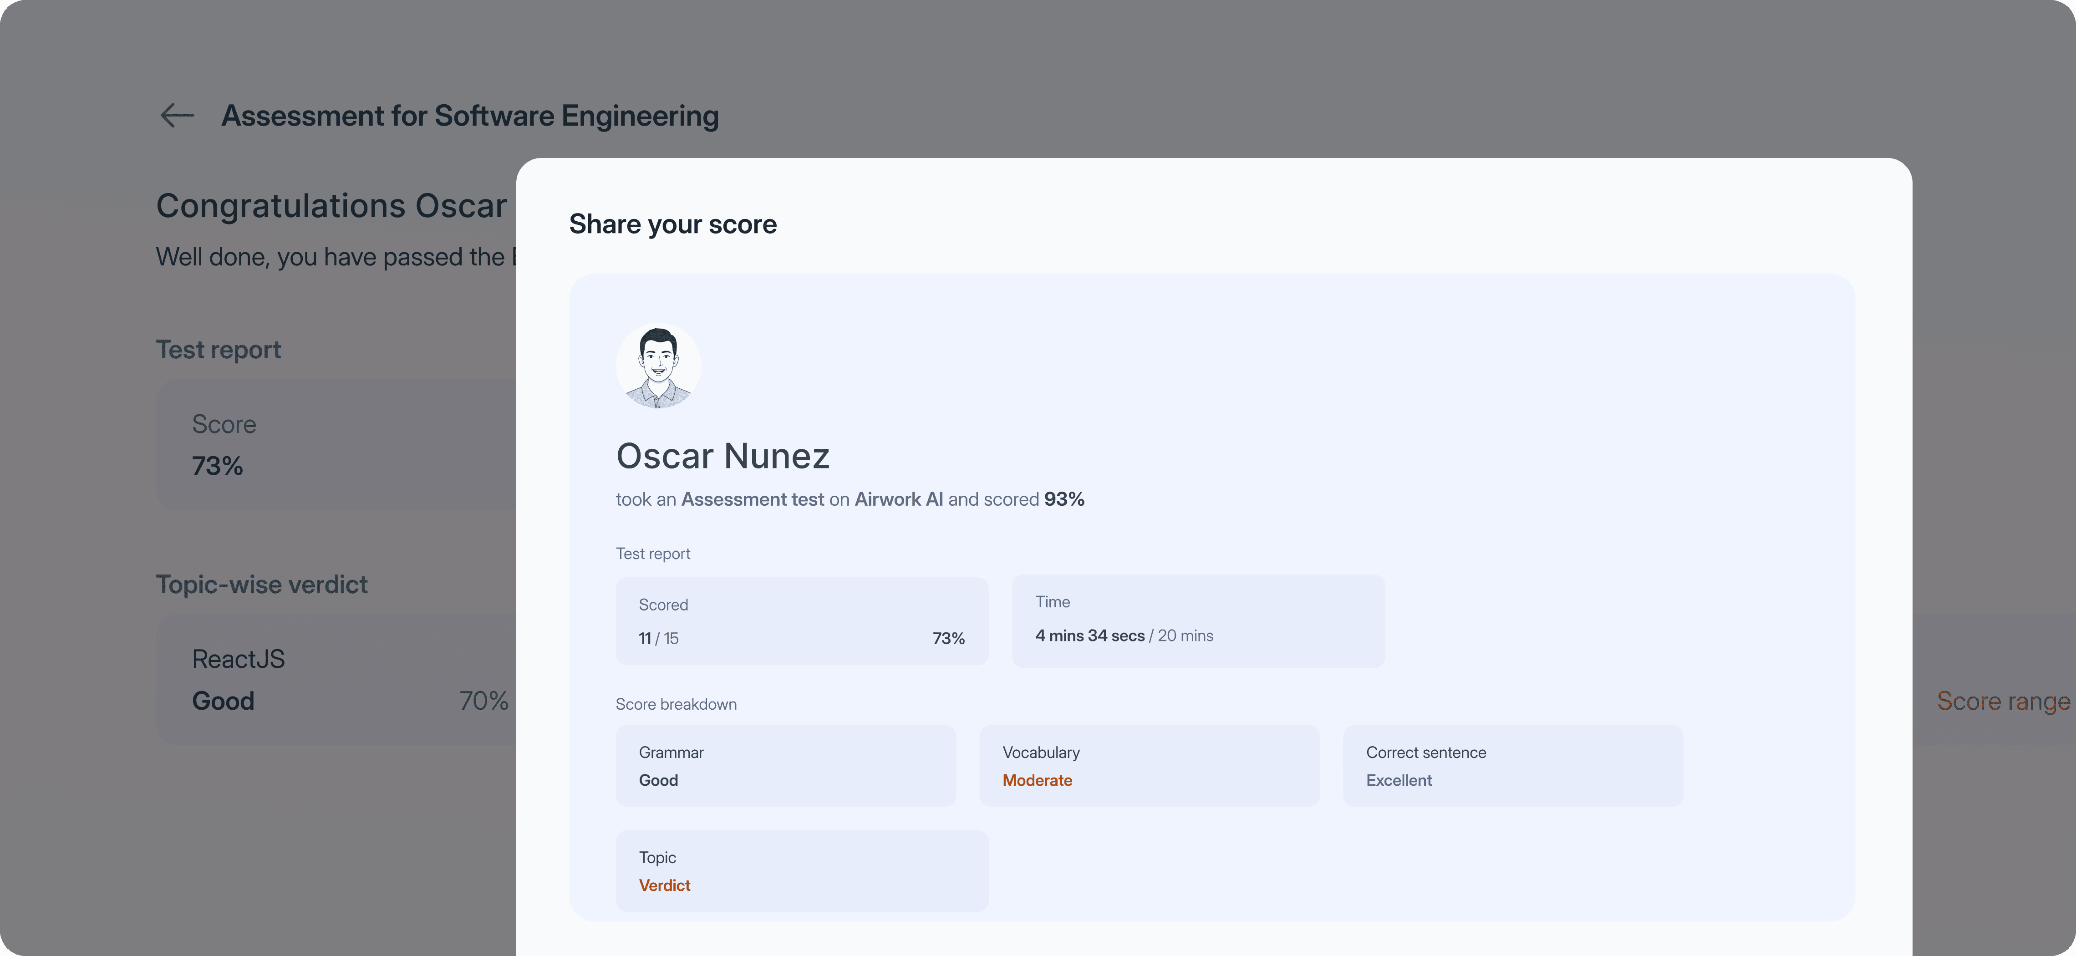Click the ReactJS Good topic card
The width and height of the screenshot is (2076, 956).
335,680
